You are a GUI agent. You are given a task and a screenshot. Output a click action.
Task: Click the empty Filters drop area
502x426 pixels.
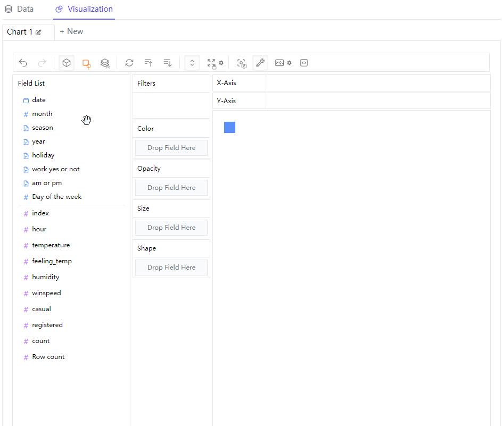click(171, 105)
